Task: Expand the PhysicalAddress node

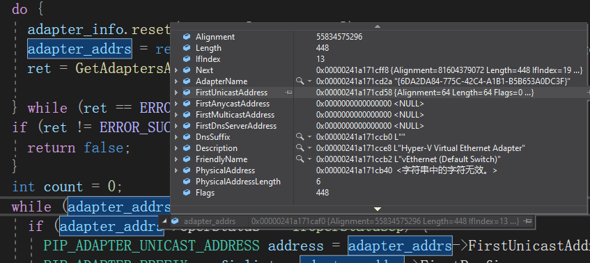Action: (176, 170)
